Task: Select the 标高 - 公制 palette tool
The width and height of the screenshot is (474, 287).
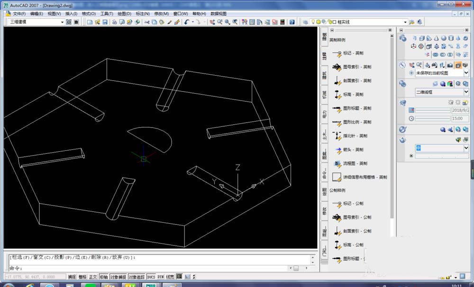Action: [x=347, y=245]
